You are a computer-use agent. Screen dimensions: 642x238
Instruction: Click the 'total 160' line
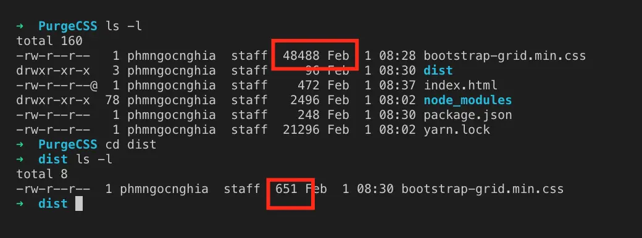pos(49,41)
